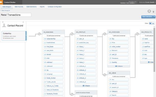Click the scrollbar up arrow
This screenshot has height=97, width=156.
154,27
